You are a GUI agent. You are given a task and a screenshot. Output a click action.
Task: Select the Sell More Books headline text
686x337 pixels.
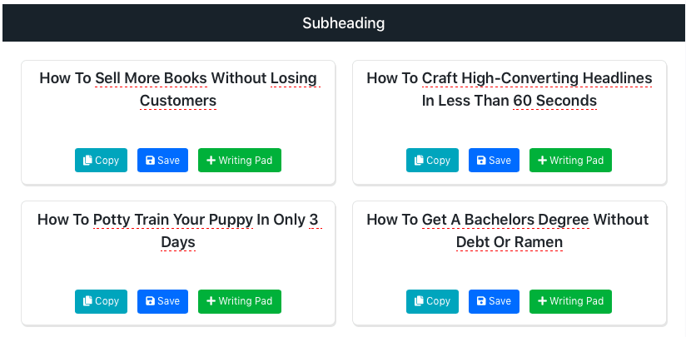click(178, 90)
